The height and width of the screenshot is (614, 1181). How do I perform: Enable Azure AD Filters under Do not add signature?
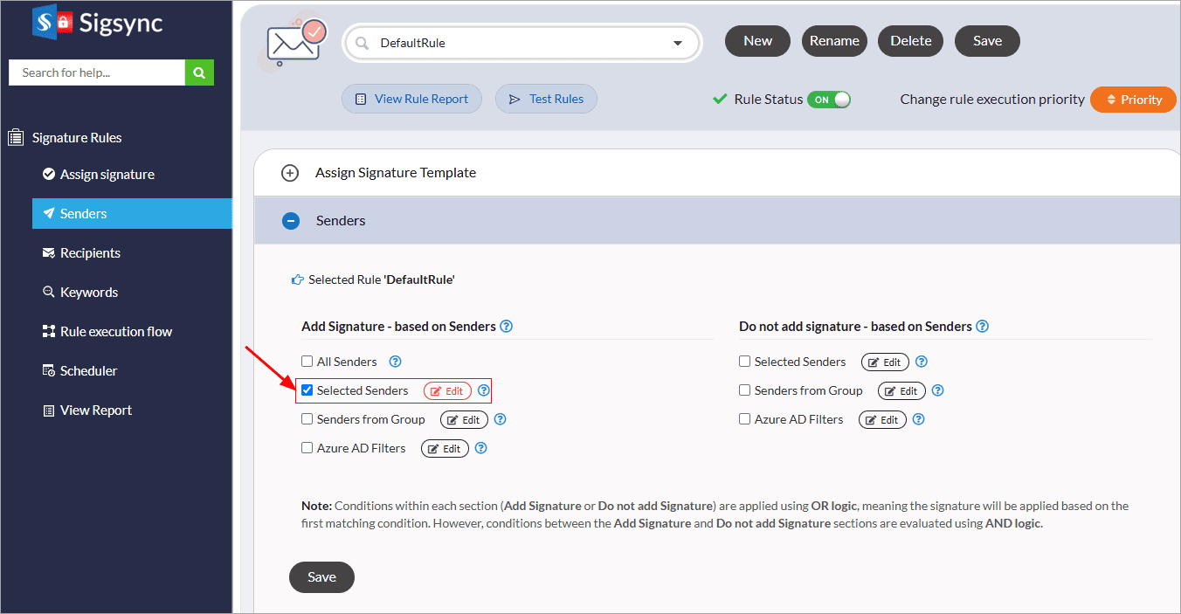[x=744, y=419]
